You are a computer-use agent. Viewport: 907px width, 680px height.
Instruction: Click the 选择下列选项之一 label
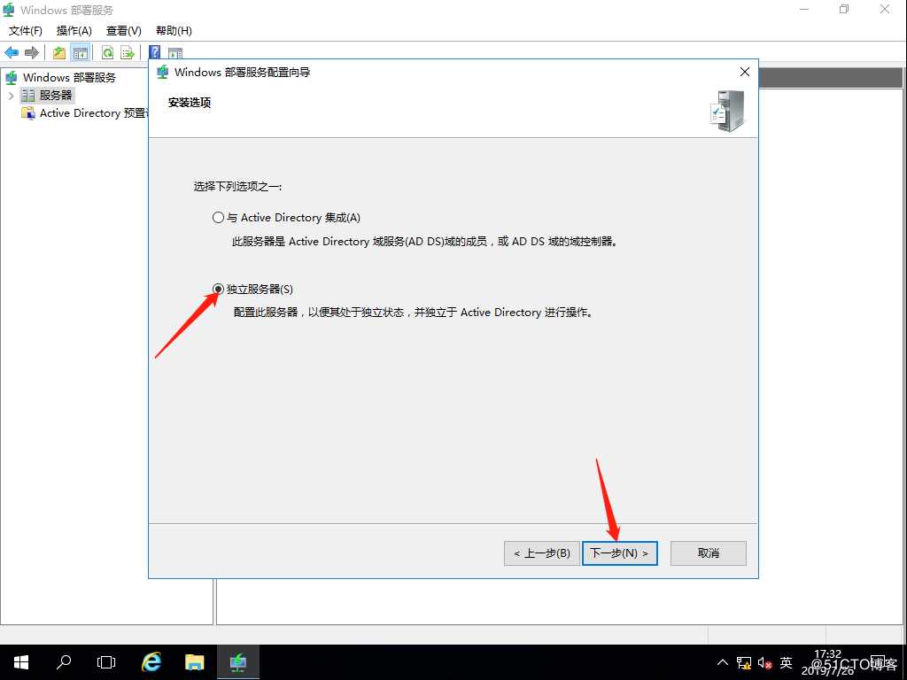[237, 187]
